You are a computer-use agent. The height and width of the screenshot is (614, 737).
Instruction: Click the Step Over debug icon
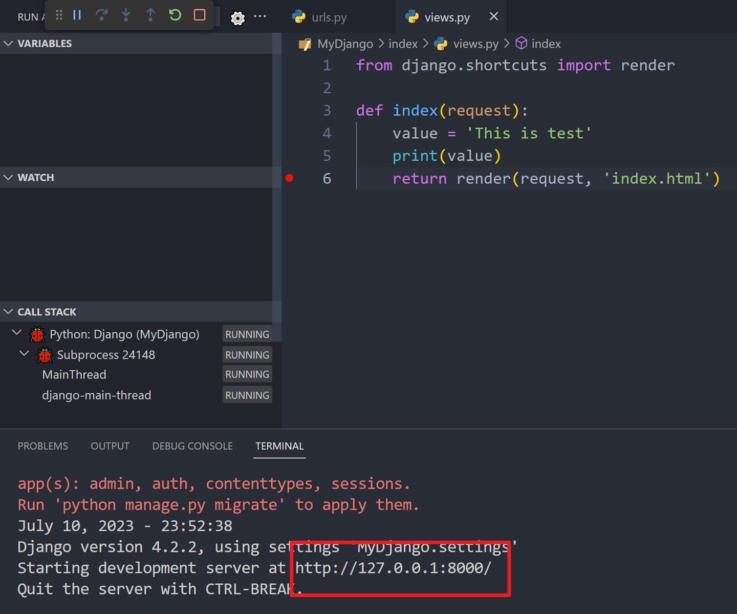102,15
